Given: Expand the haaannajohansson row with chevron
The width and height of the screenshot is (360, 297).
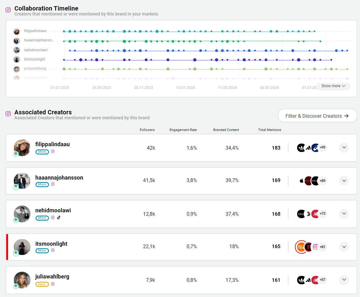Looking at the screenshot, I should pyautogui.click(x=344, y=180).
